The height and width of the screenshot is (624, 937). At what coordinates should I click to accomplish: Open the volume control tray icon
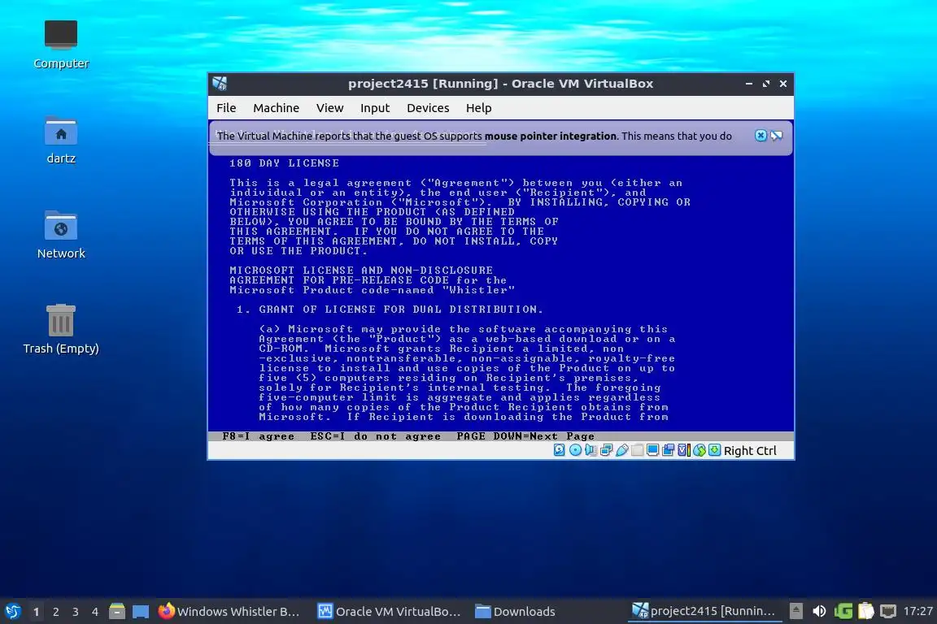(819, 611)
